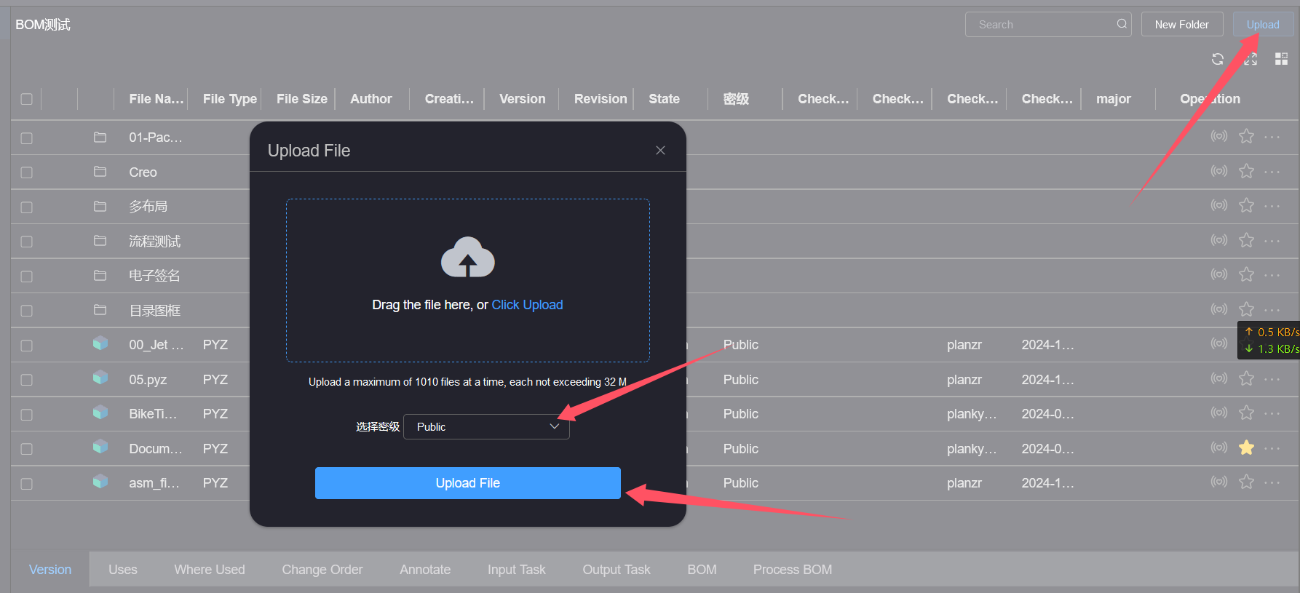
Task: Check the box for the 电子签名 row
Action: pos(26,276)
